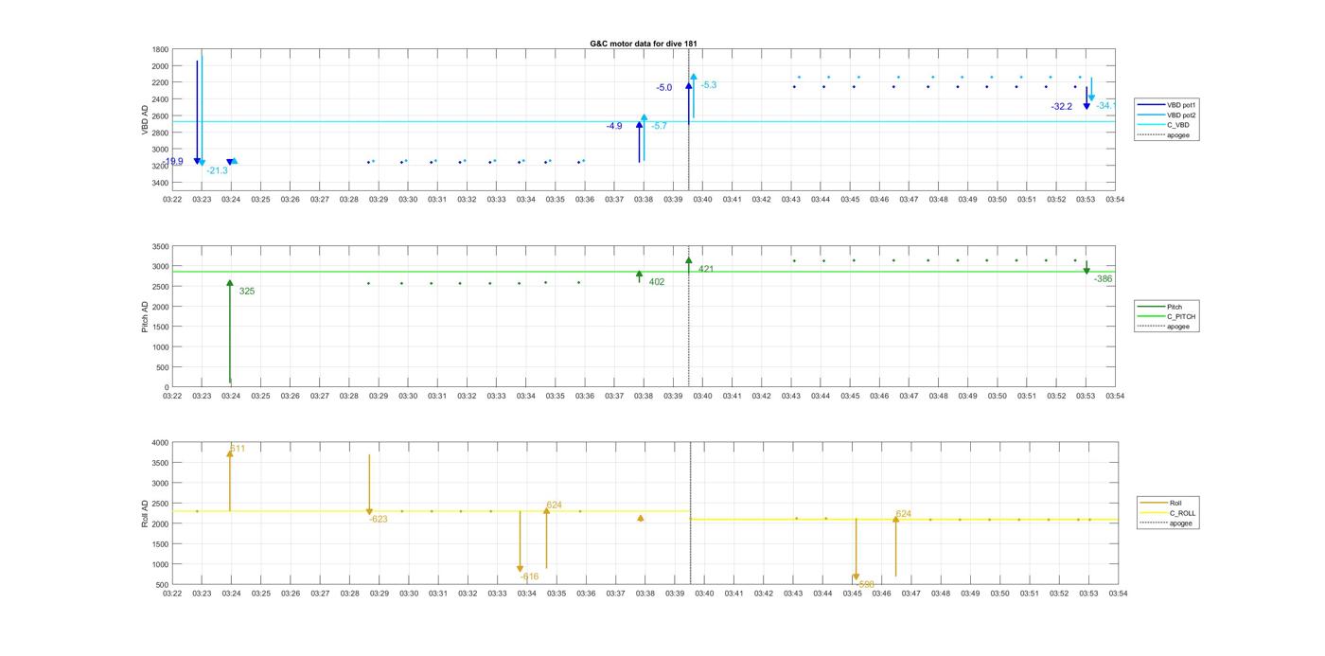Click the -5.3 annotation on VBD plot
The height and width of the screenshot is (656, 1325).
click(x=708, y=85)
